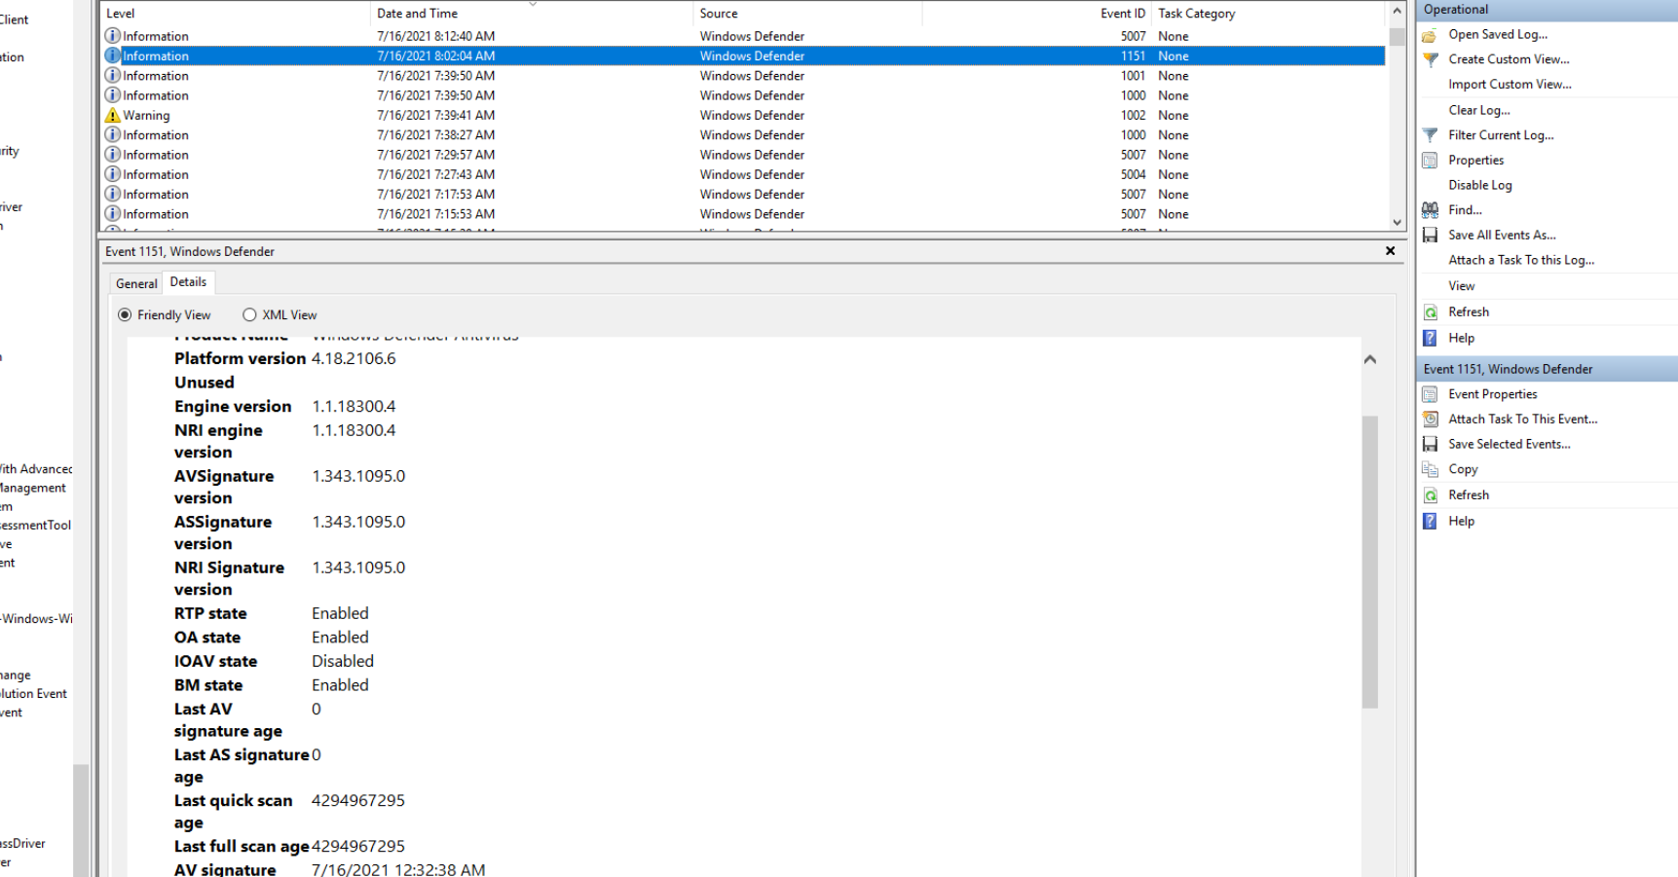This screenshot has height=877, width=1678.
Task: Click the Filter Current Log funnel icon
Action: [1430, 135]
